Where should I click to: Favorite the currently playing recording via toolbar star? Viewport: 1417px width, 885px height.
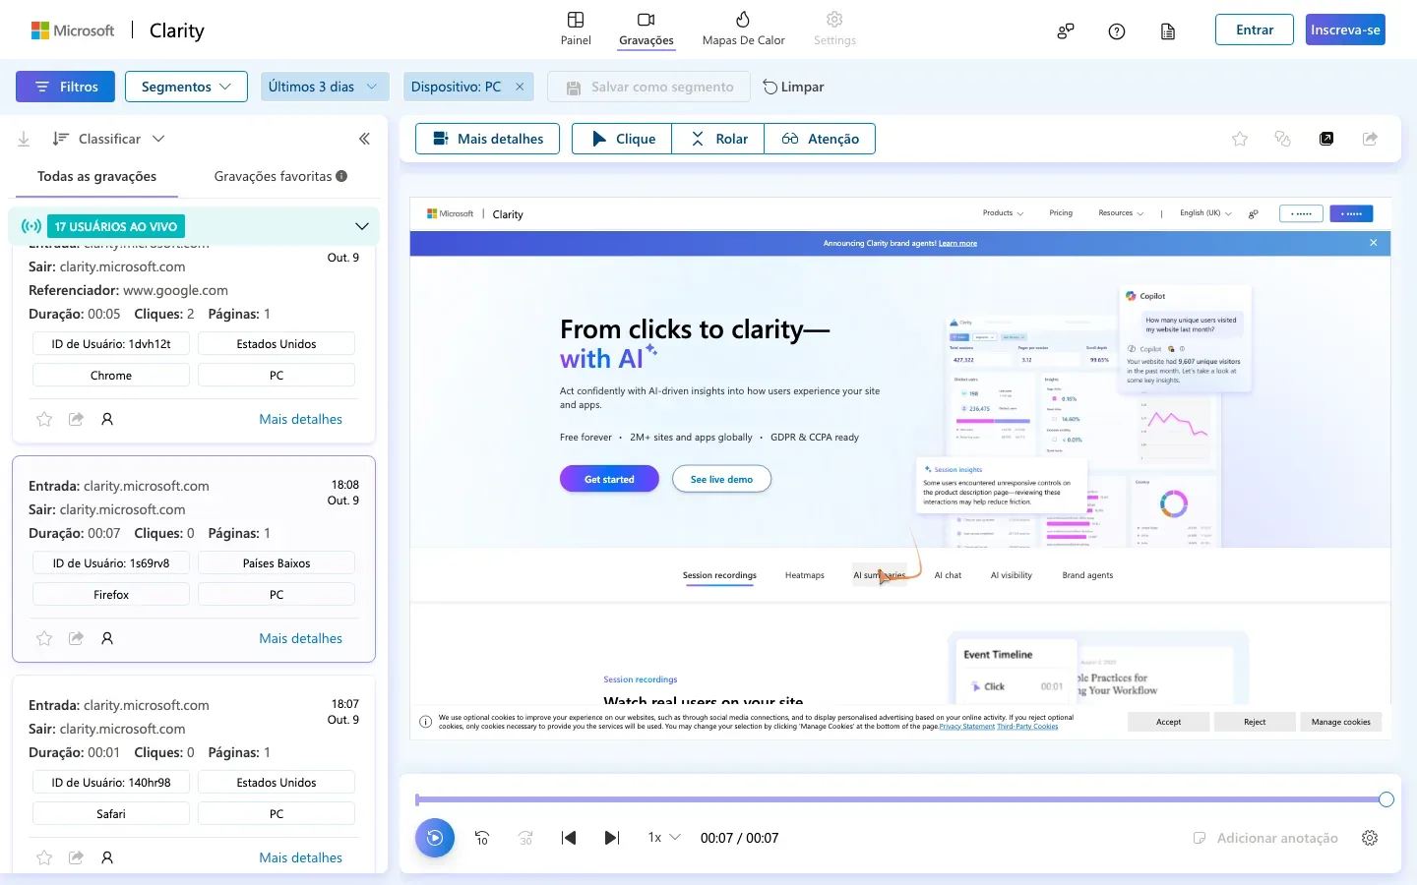(x=1240, y=139)
